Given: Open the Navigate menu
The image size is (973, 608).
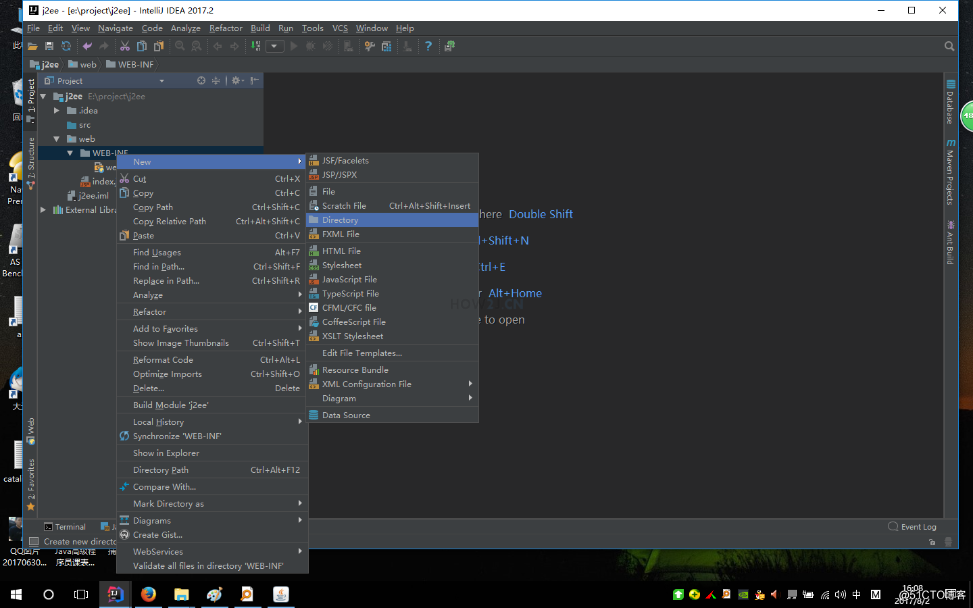Looking at the screenshot, I should 116,28.
